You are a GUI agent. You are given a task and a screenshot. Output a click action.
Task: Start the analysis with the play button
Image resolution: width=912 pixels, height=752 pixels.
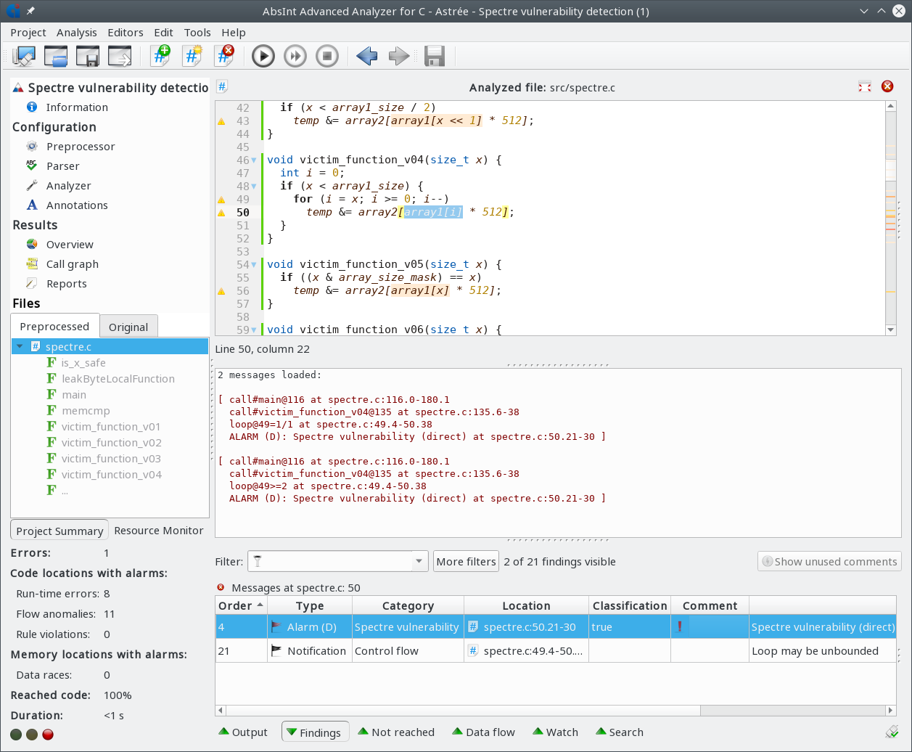(x=263, y=56)
